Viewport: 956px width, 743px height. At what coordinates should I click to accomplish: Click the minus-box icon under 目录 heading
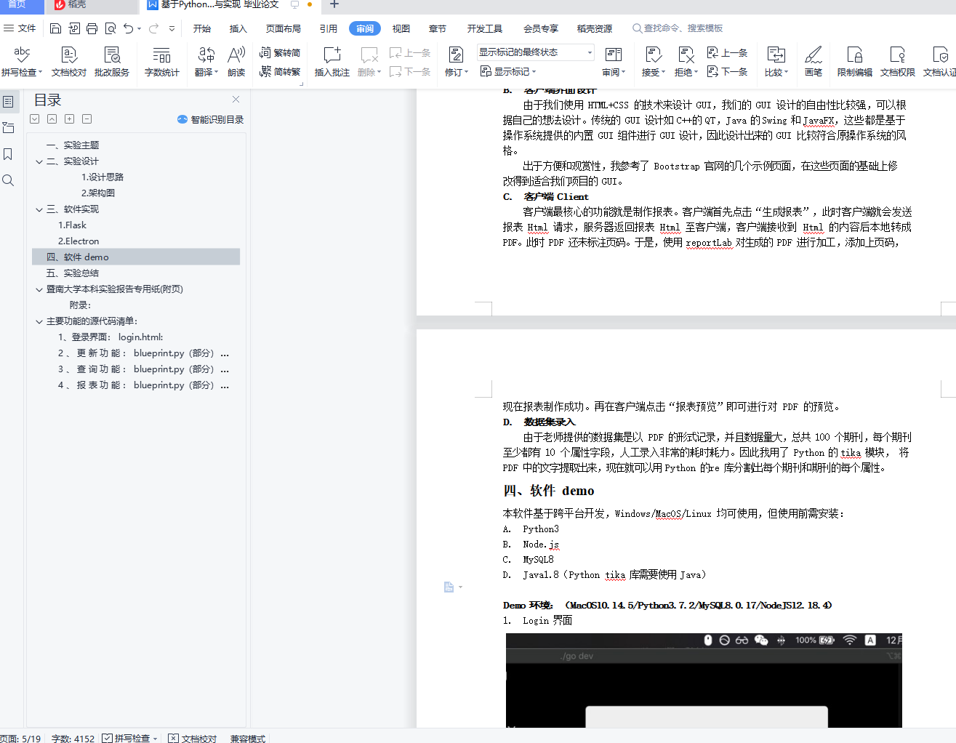click(x=87, y=119)
